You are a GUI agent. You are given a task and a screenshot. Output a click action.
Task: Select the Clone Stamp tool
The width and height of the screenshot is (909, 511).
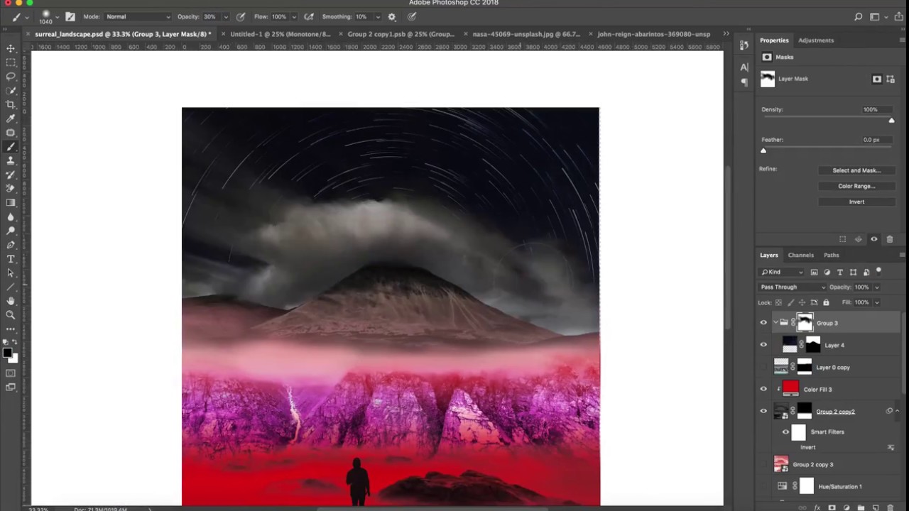(x=11, y=160)
